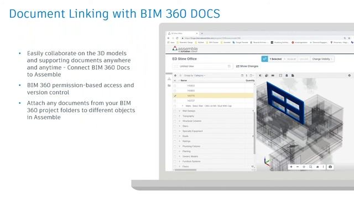
Task: Sort by the Name column header
Action: 184,81
